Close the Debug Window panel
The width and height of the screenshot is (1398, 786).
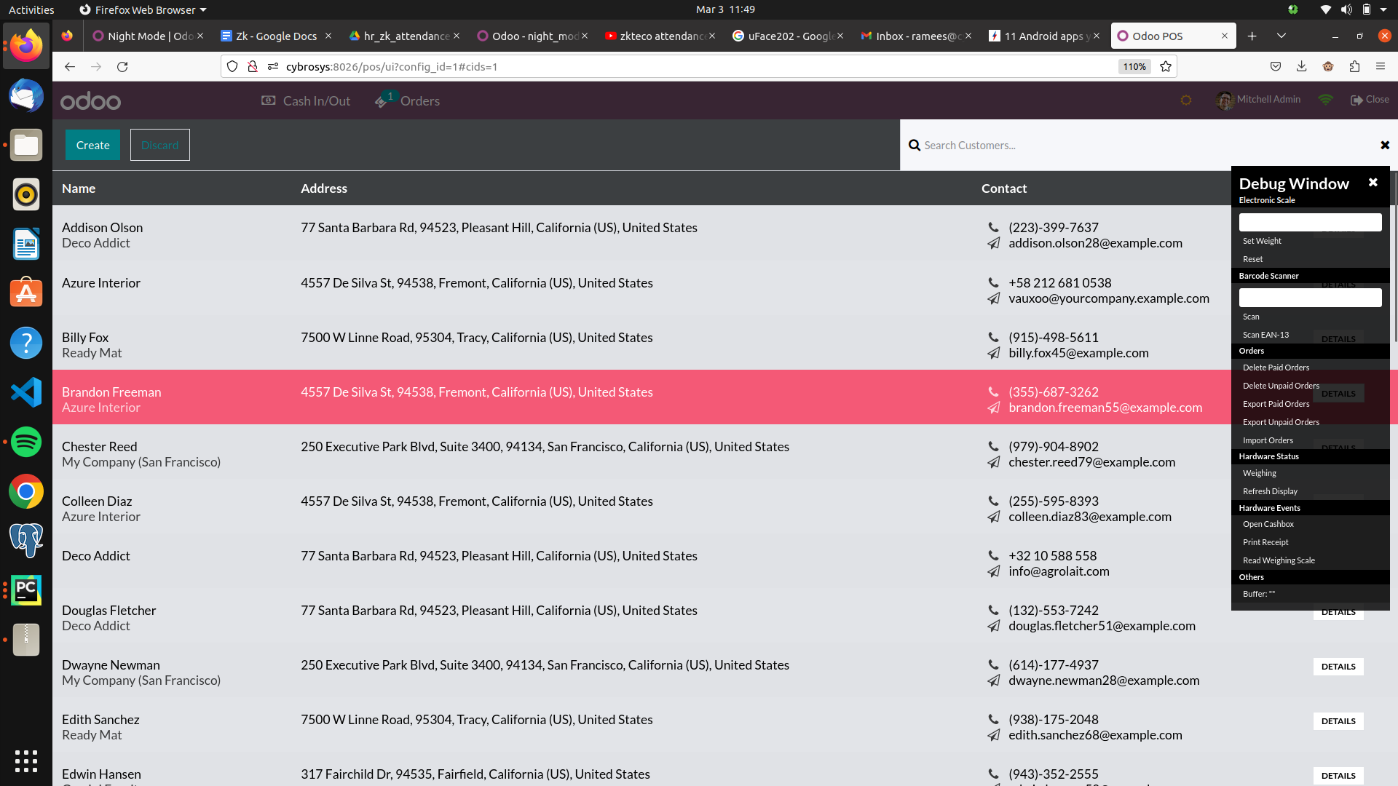[1373, 183]
